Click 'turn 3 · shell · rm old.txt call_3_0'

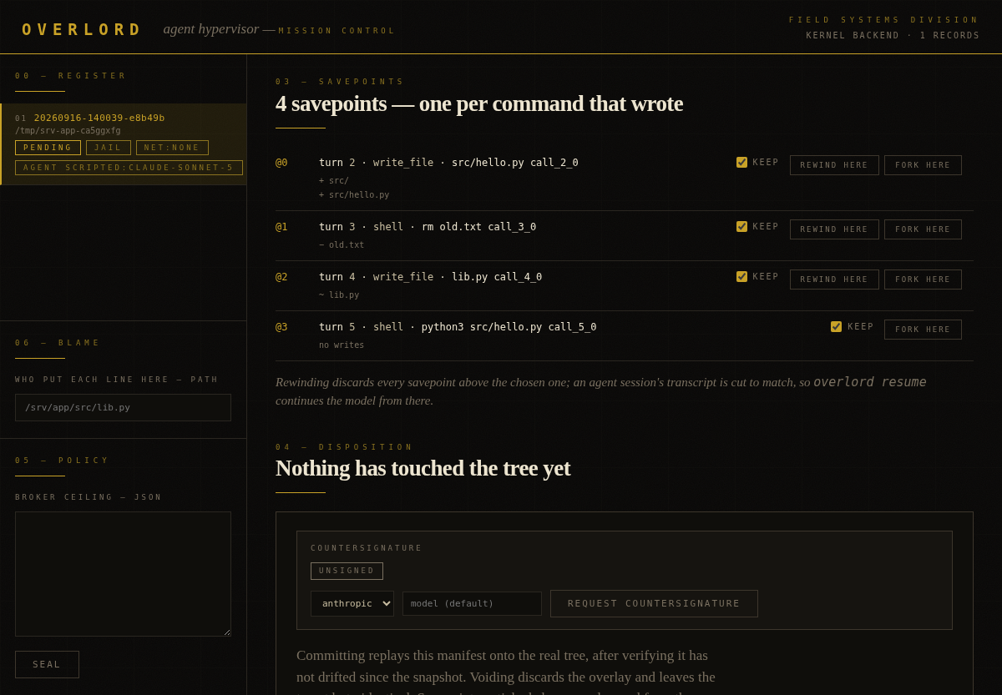(428, 227)
